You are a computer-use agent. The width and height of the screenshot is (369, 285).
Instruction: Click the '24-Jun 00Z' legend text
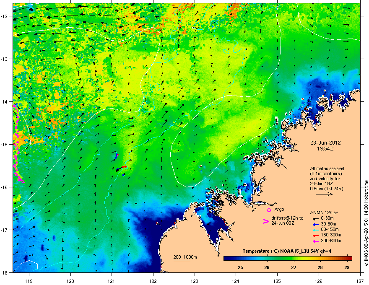coord(283,223)
